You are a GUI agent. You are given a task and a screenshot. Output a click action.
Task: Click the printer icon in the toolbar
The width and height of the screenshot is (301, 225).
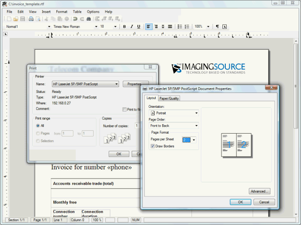tap(31, 19)
